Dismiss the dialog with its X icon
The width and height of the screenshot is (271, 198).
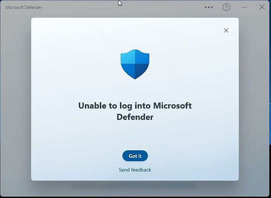[x=226, y=31]
